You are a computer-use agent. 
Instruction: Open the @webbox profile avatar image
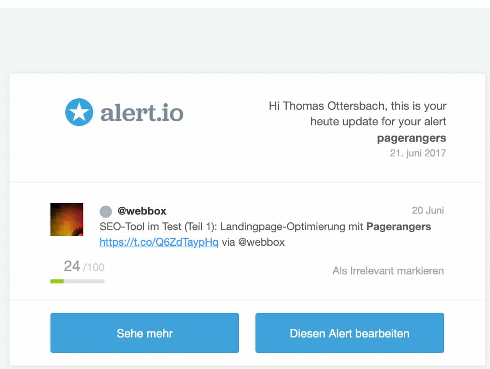66,220
